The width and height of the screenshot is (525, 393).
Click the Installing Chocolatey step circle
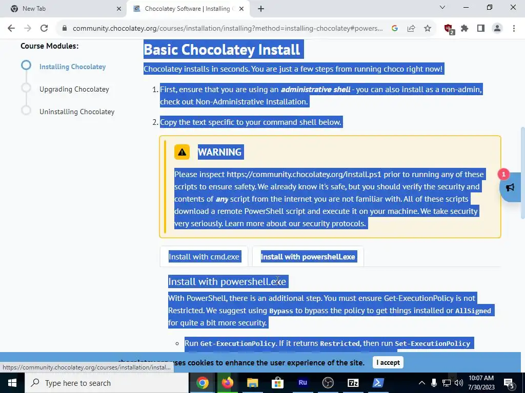pyautogui.click(x=26, y=65)
